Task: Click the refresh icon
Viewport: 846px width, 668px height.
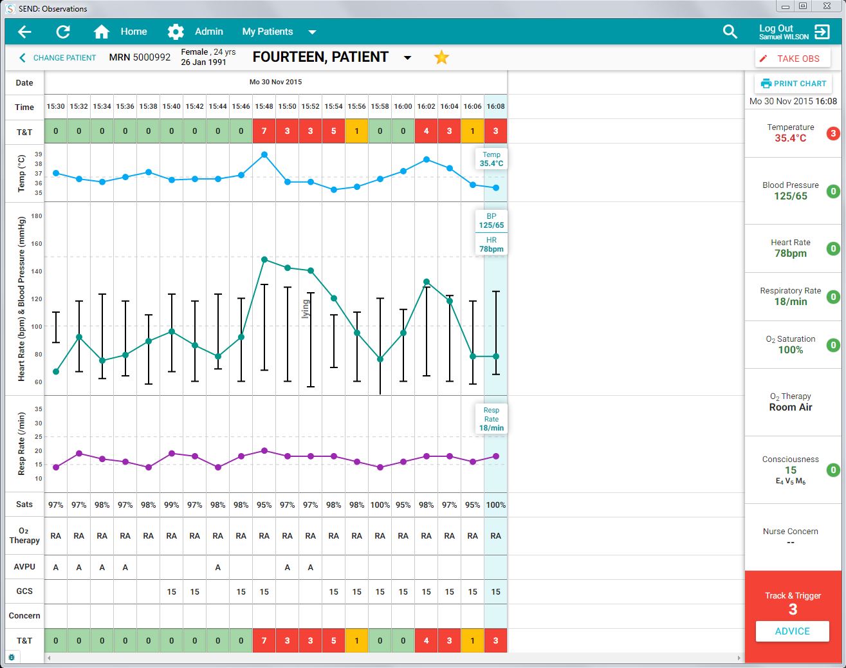Action: 63,32
